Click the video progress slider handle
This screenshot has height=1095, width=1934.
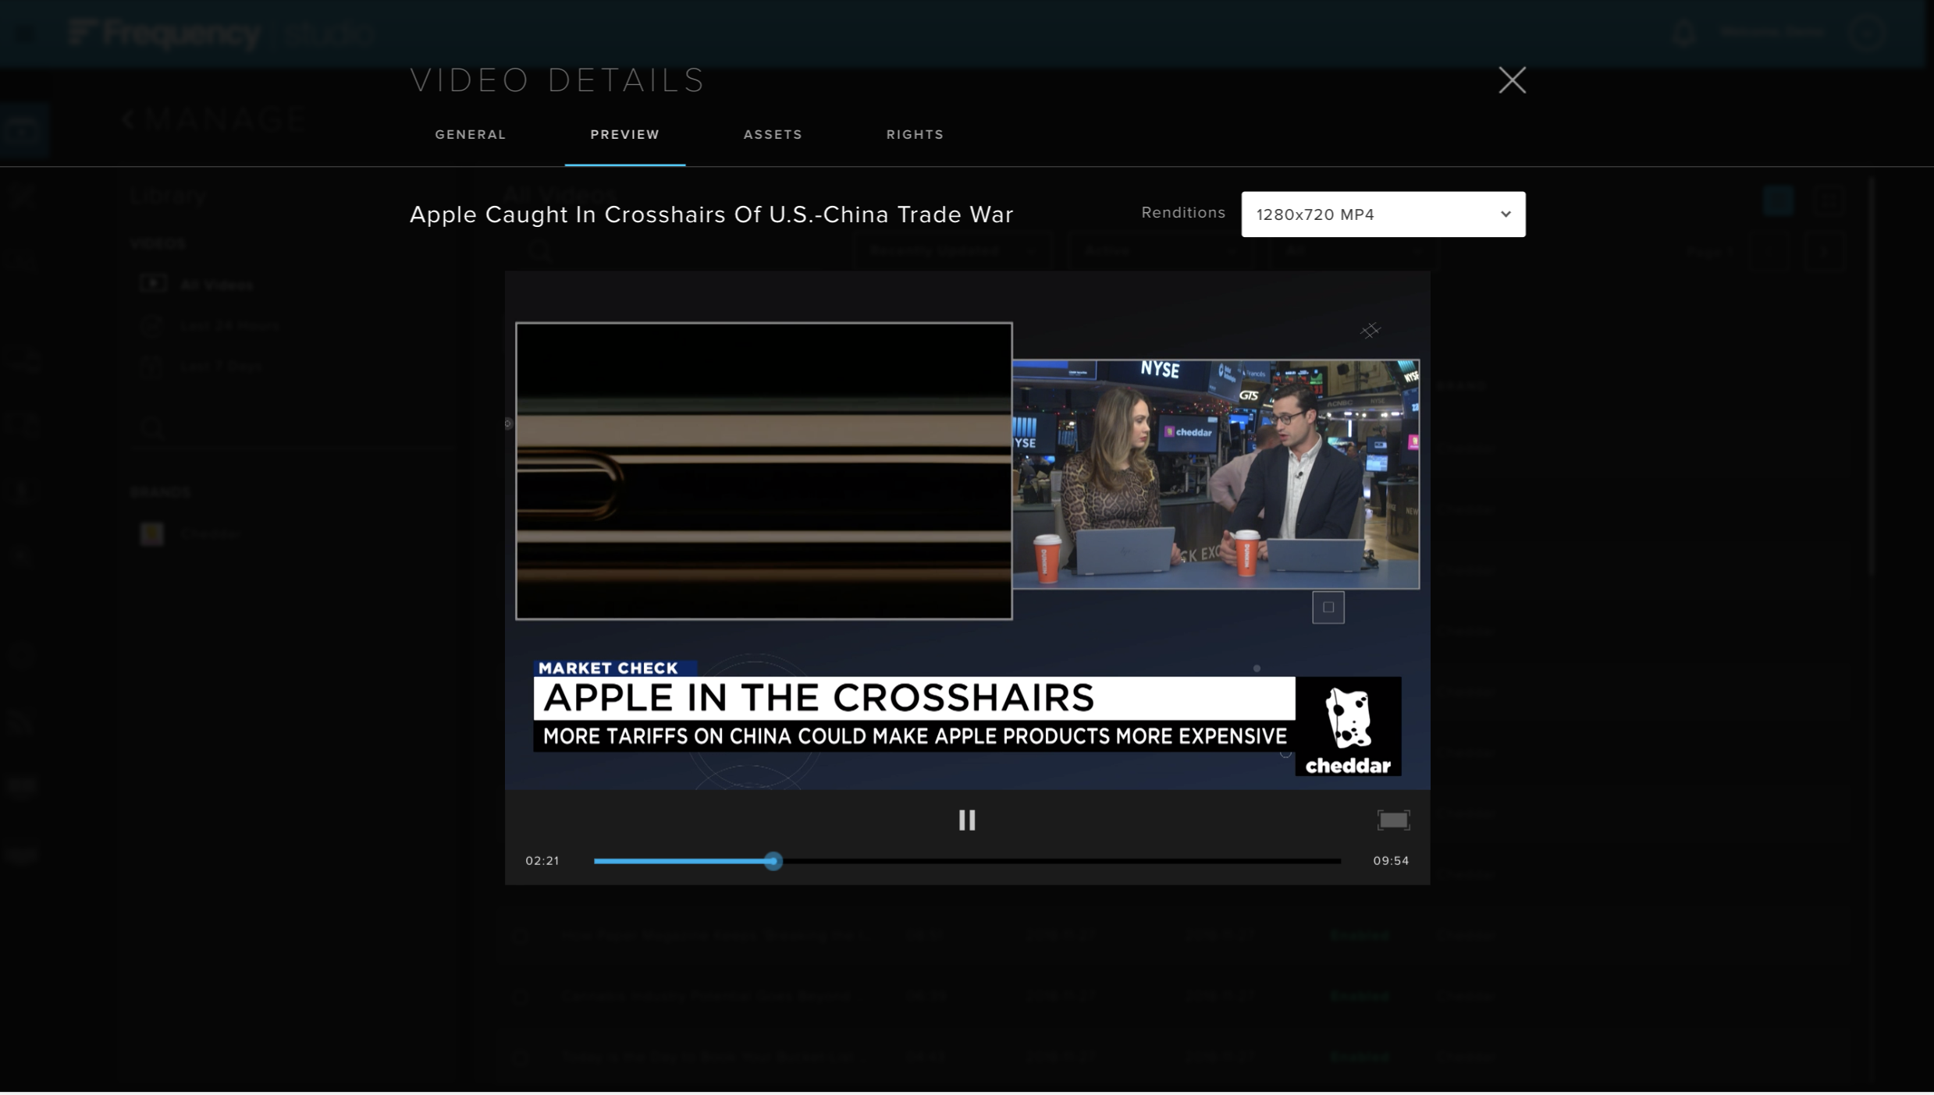[x=773, y=860]
